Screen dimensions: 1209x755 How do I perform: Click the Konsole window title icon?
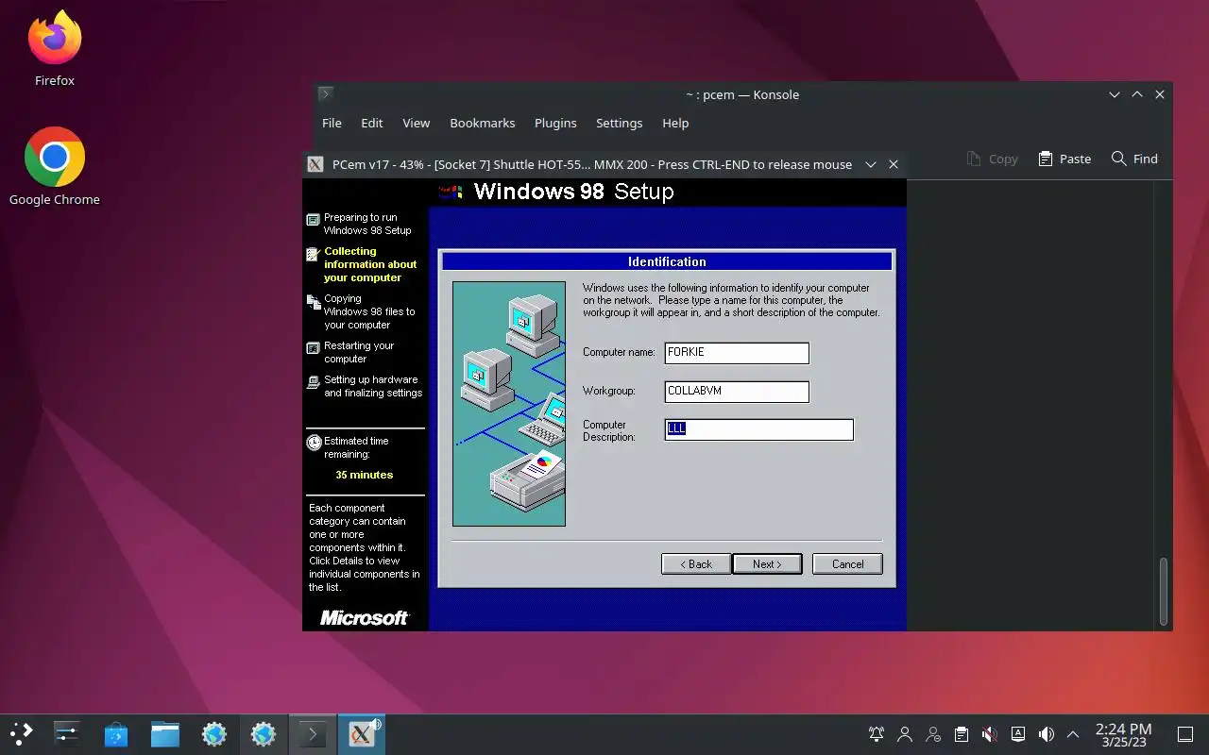tap(325, 93)
